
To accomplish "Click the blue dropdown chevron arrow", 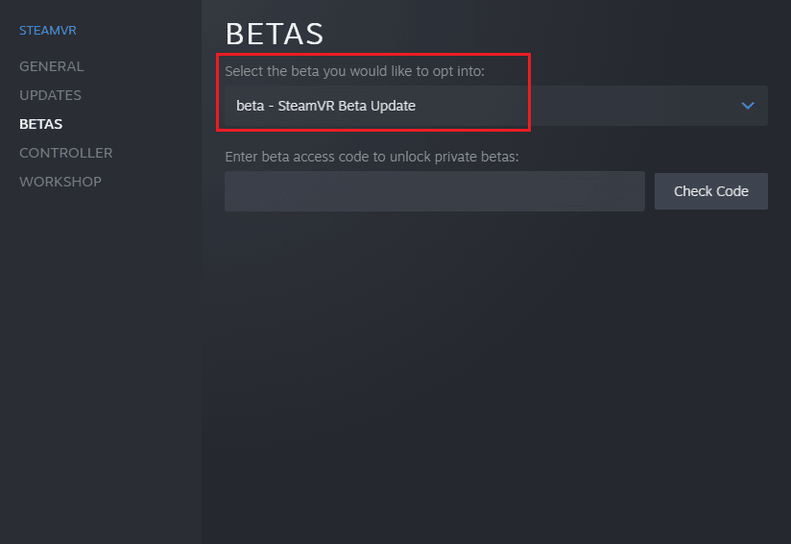I will (748, 106).
